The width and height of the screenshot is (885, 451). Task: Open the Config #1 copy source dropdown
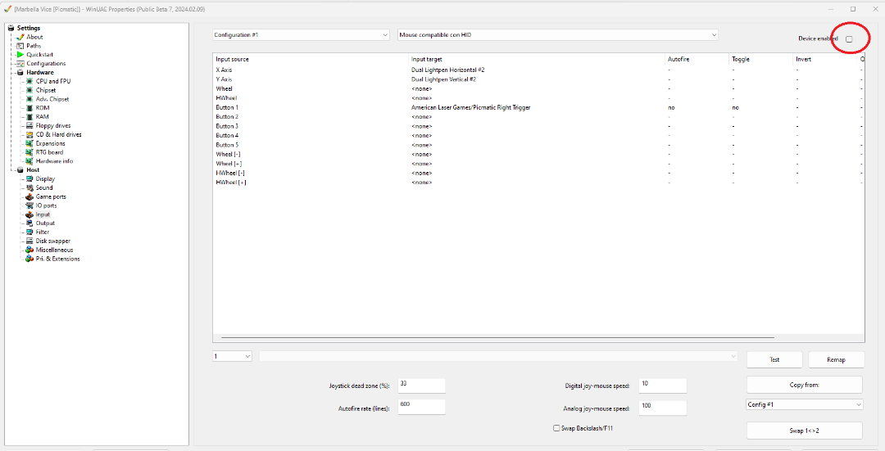[804, 404]
